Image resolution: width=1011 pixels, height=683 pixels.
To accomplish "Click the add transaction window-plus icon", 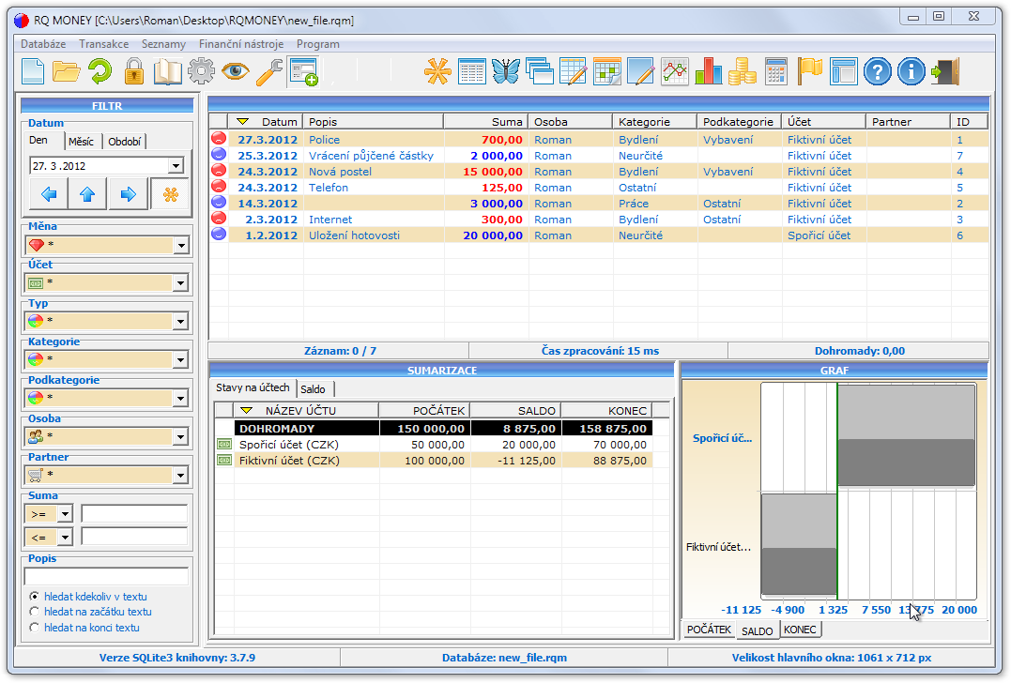I will point(304,71).
